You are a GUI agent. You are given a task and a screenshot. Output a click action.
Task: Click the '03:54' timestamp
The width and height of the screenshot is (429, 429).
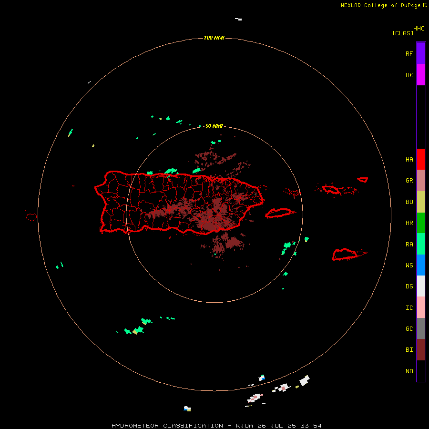tap(311, 426)
